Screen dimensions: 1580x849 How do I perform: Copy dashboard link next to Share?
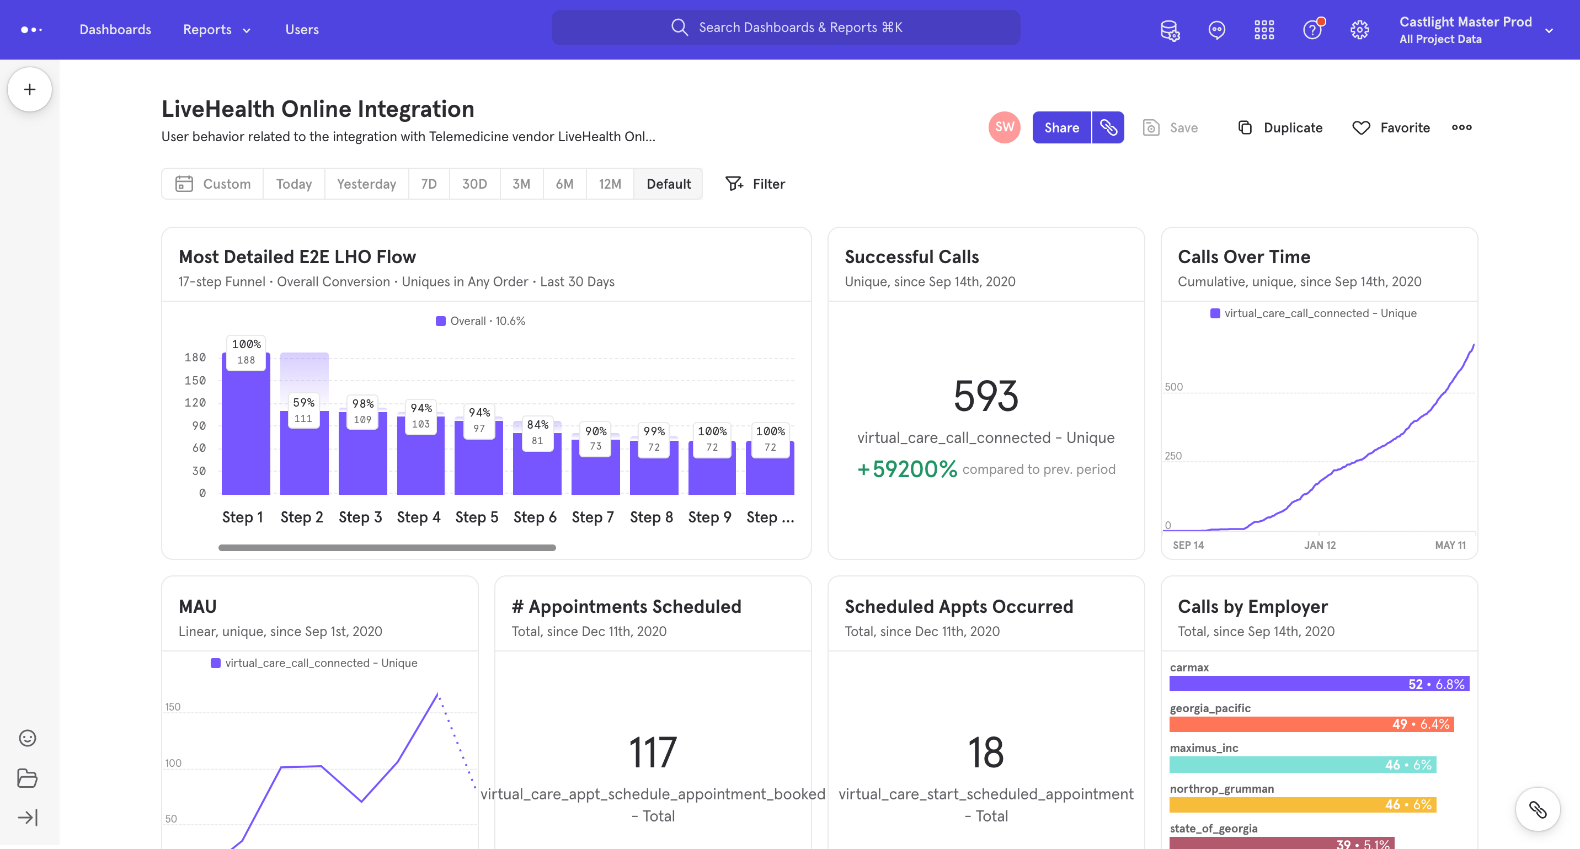pos(1108,127)
